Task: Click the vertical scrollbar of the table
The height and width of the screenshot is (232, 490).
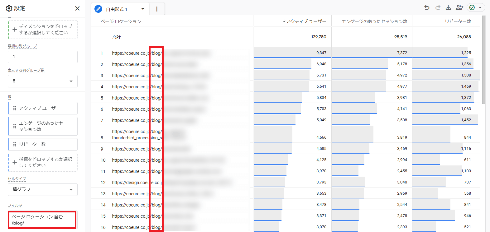Action: pyautogui.click(x=483, y=59)
